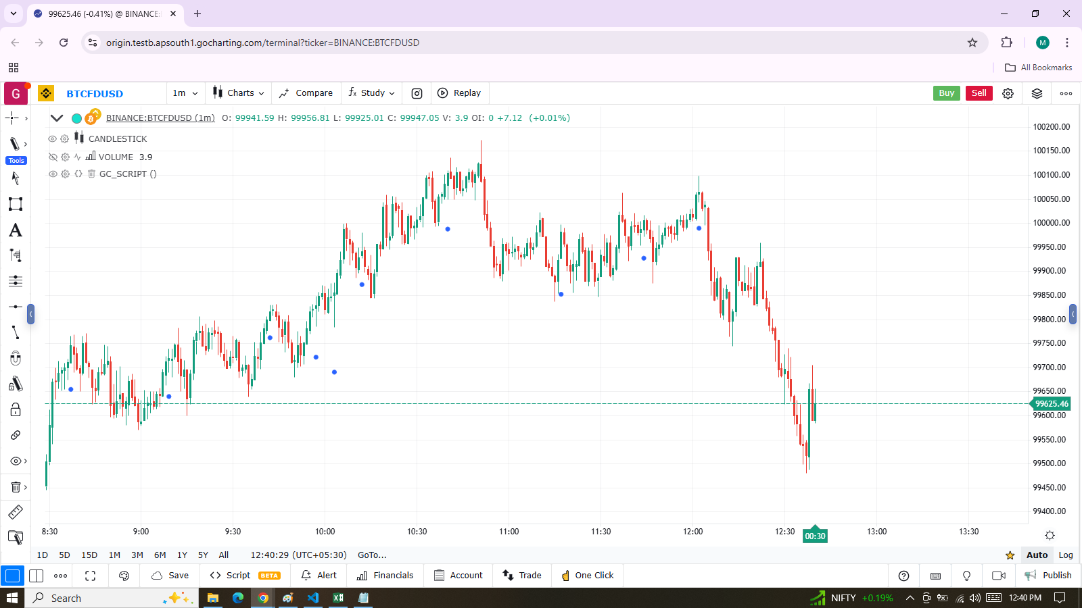
Task: Click the 99625.46 current price marker
Action: tap(1051, 404)
